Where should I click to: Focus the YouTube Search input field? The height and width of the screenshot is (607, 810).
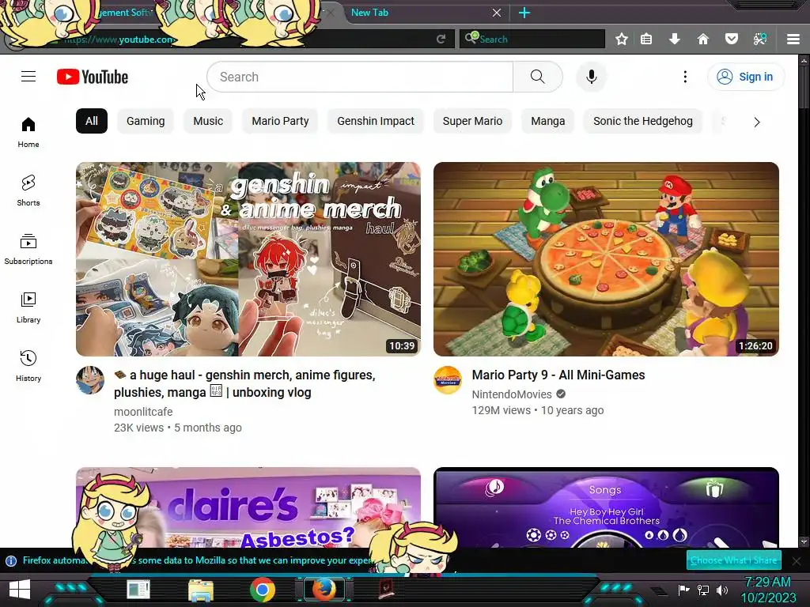(360, 77)
